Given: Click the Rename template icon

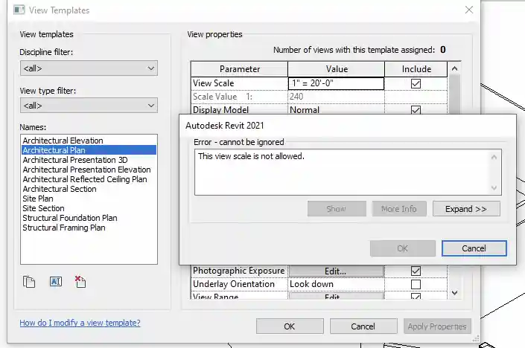Looking at the screenshot, I should 55,282.
